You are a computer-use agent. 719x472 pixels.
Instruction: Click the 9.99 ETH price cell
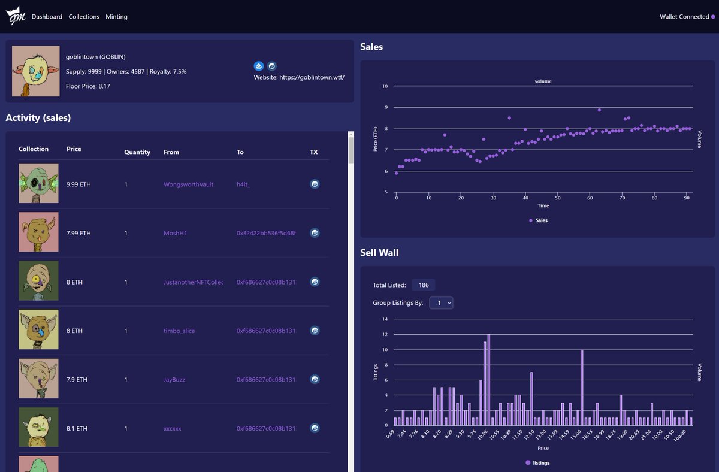pyautogui.click(x=78, y=184)
